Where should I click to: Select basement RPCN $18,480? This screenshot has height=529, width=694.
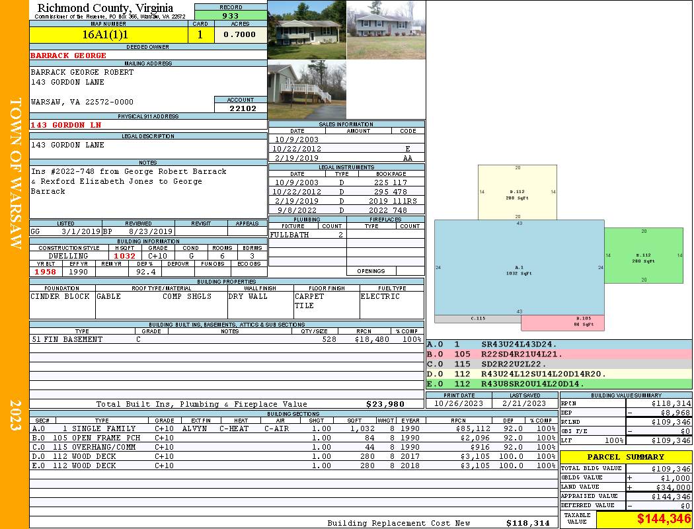click(x=371, y=339)
